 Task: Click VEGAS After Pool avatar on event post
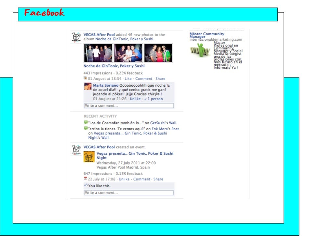tap(76, 150)
